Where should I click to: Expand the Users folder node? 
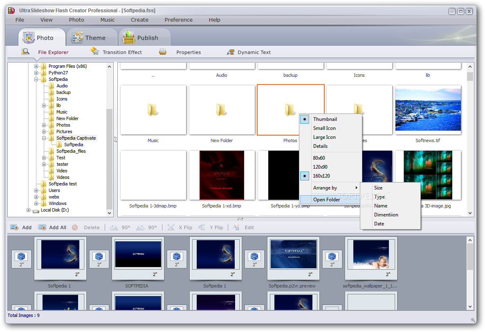[x=36, y=191]
